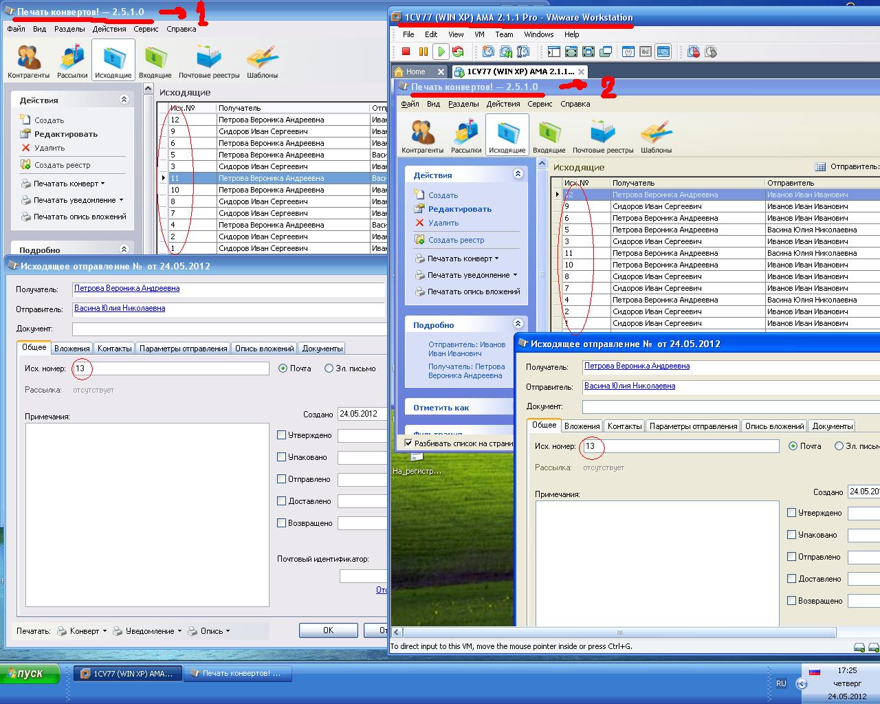Click the OK button in the left host dialog

click(328, 630)
